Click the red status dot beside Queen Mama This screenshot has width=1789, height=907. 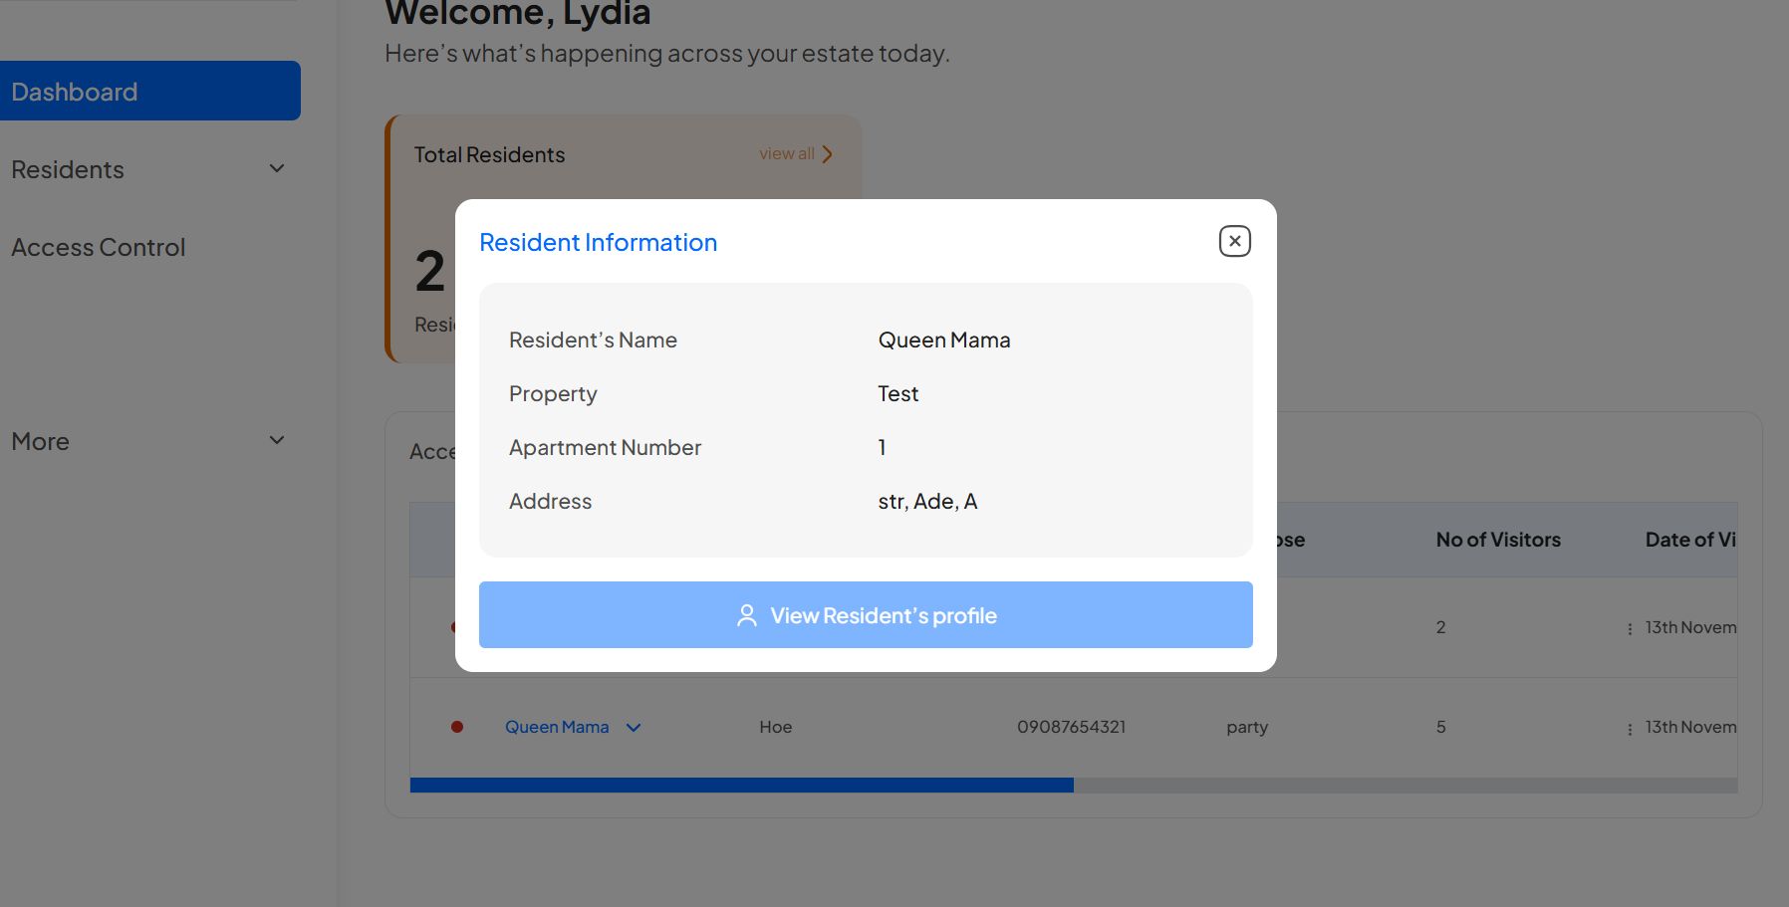click(x=458, y=728)
